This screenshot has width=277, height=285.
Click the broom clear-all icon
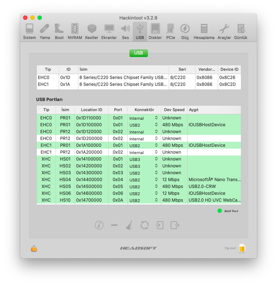click(129, 225)
